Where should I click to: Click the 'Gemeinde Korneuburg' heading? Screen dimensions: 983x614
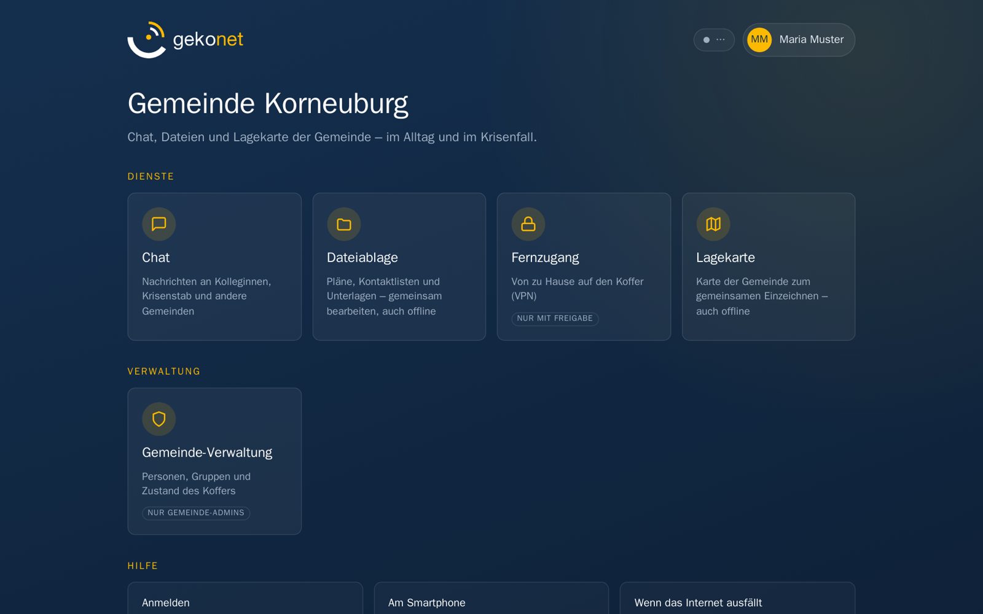[x=268, y=104]
